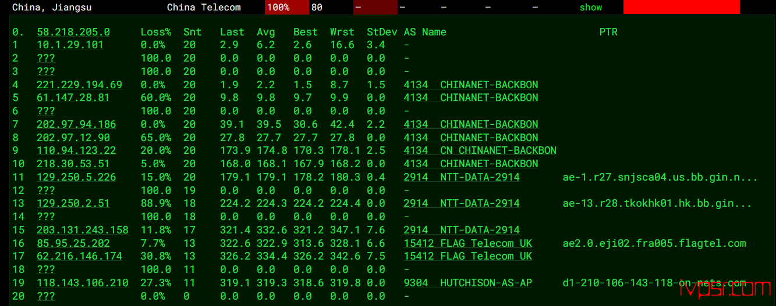Open hop 4 IP 221.229.194.69
Screen dimensions: 776x306
pyautogui.click(x=79, y=85)
